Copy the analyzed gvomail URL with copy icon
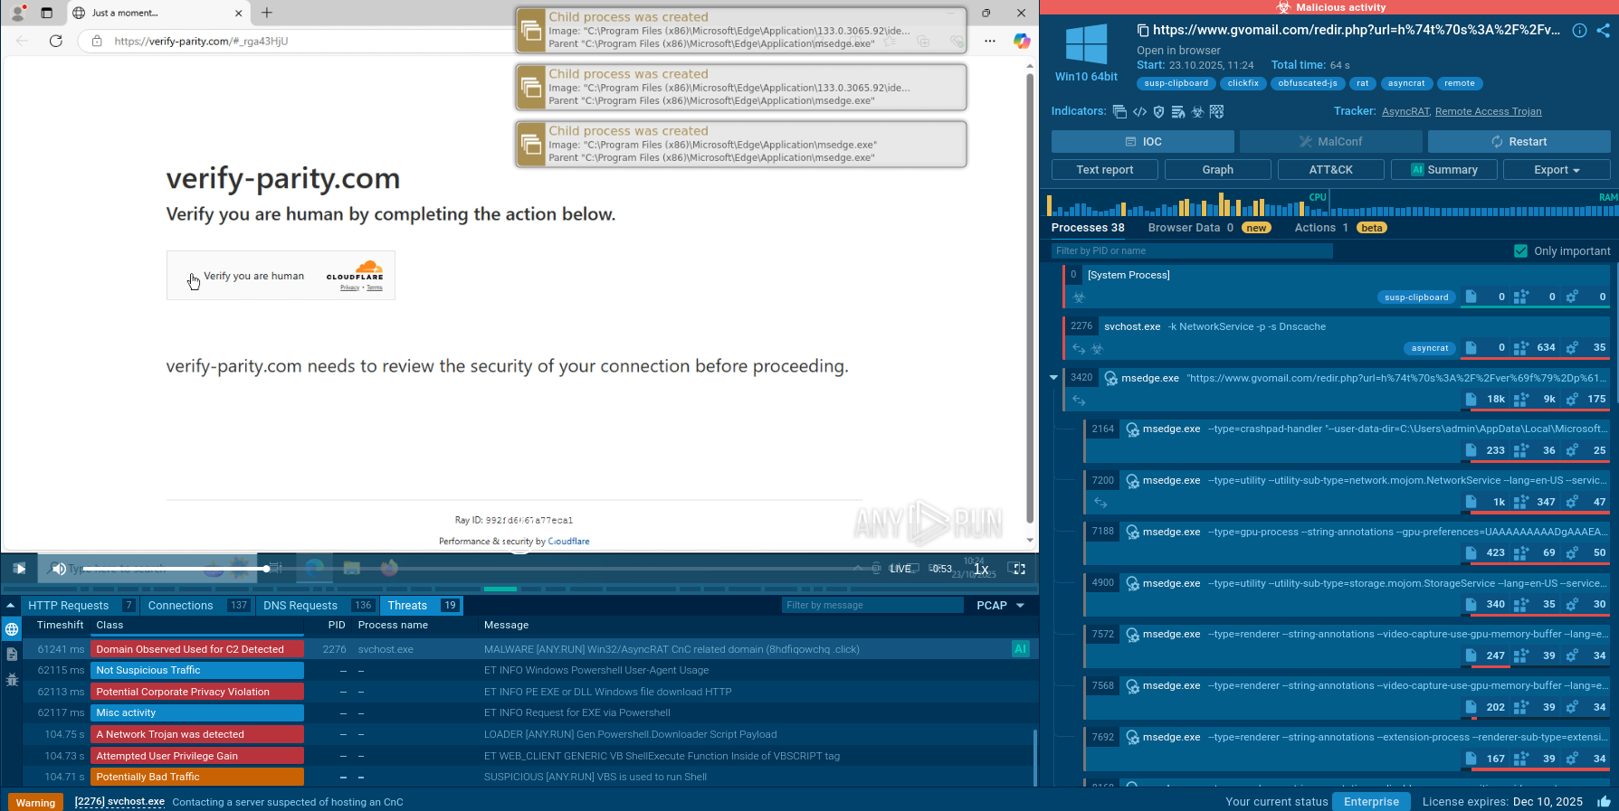 point(1143,30)
